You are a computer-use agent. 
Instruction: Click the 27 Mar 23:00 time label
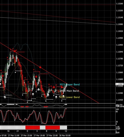[x=52, y=135]
